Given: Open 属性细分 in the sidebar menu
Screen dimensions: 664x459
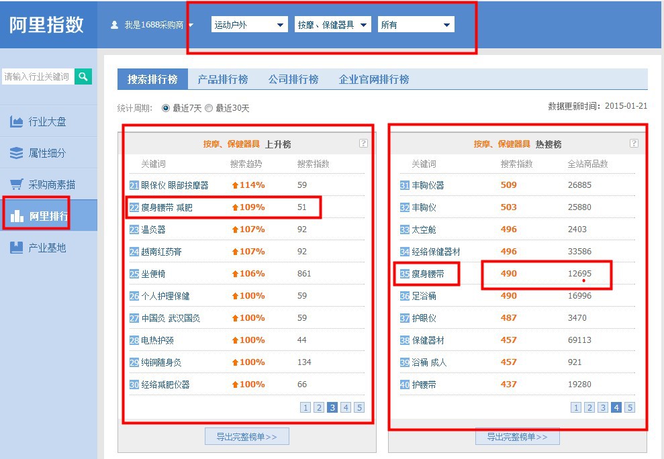Looking at the screenshot, I should [x=48, y=153].
